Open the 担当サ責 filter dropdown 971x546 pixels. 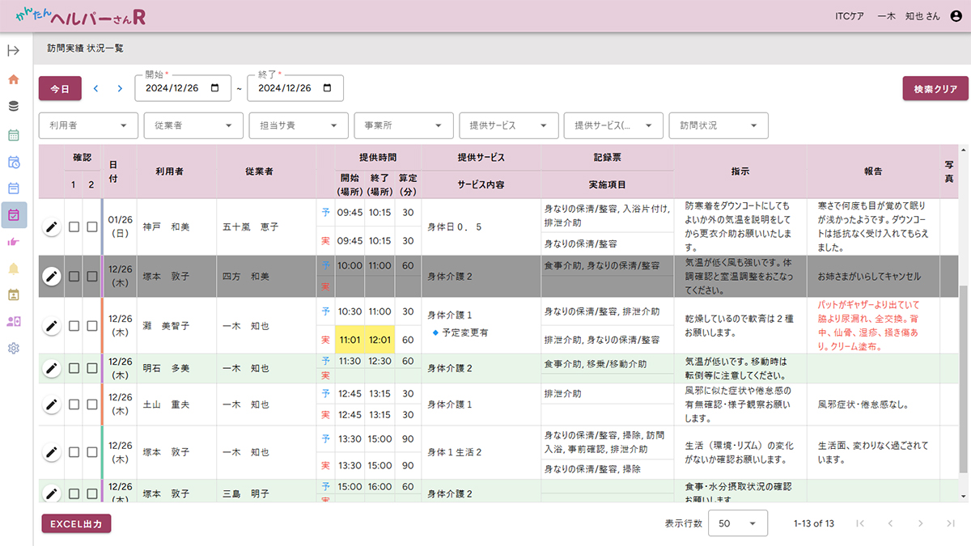299,125
